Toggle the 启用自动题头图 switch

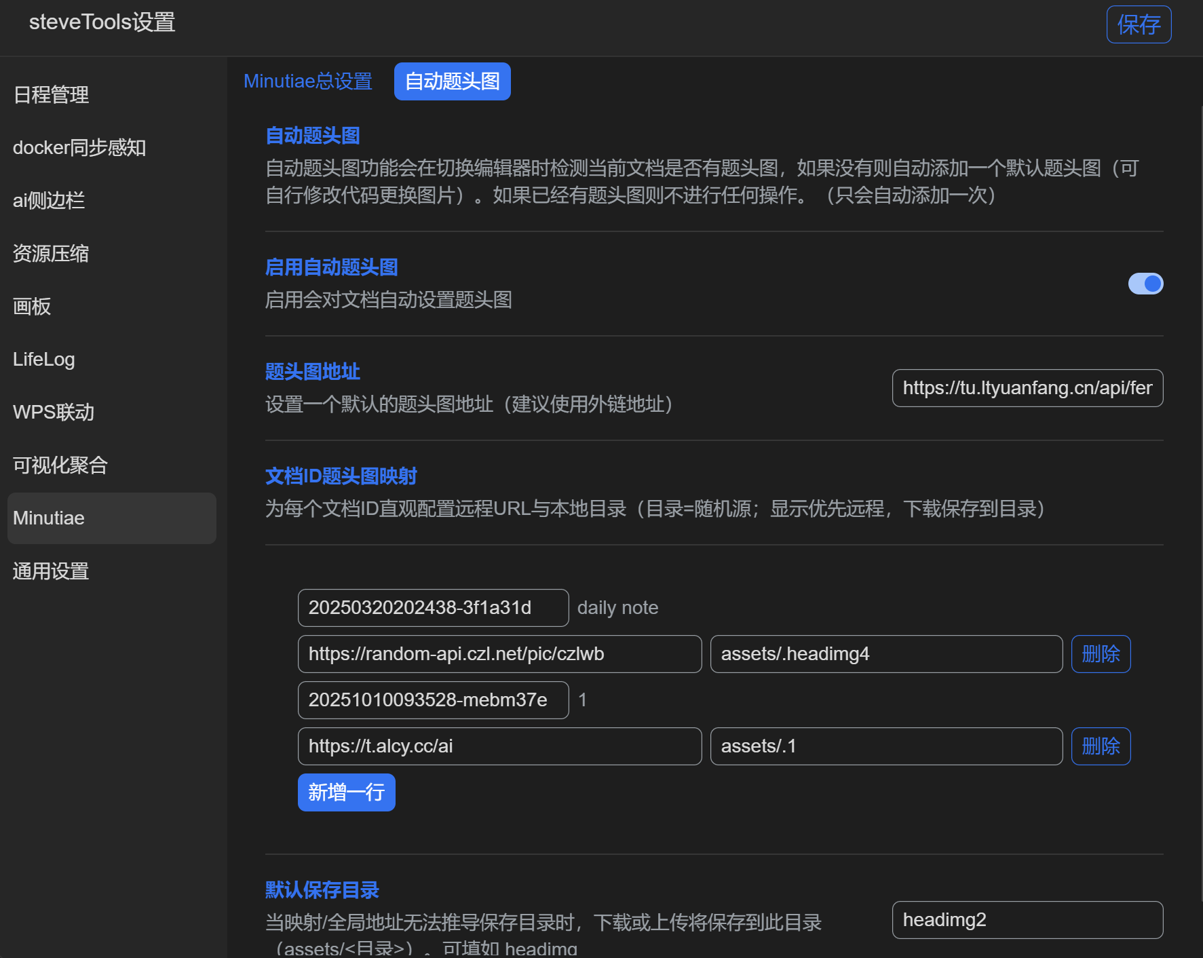pyautogui.click(x=1145, y=284)
